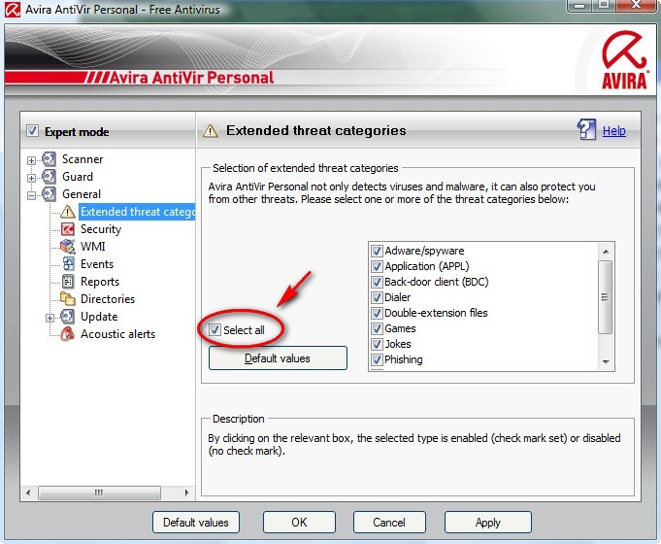The image size is (661, 544).
Task: Uncheck the Dialer checkbox
Action: coord(377,297)
